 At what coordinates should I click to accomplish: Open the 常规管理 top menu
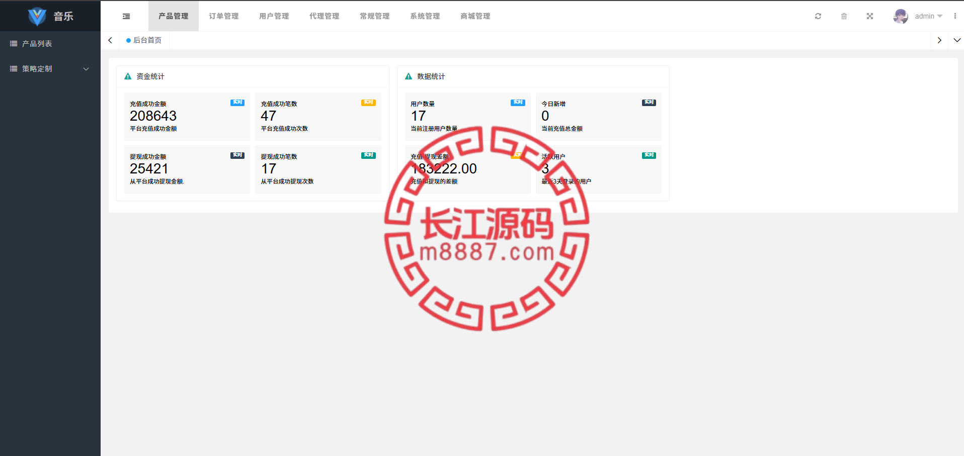(375, 16)
